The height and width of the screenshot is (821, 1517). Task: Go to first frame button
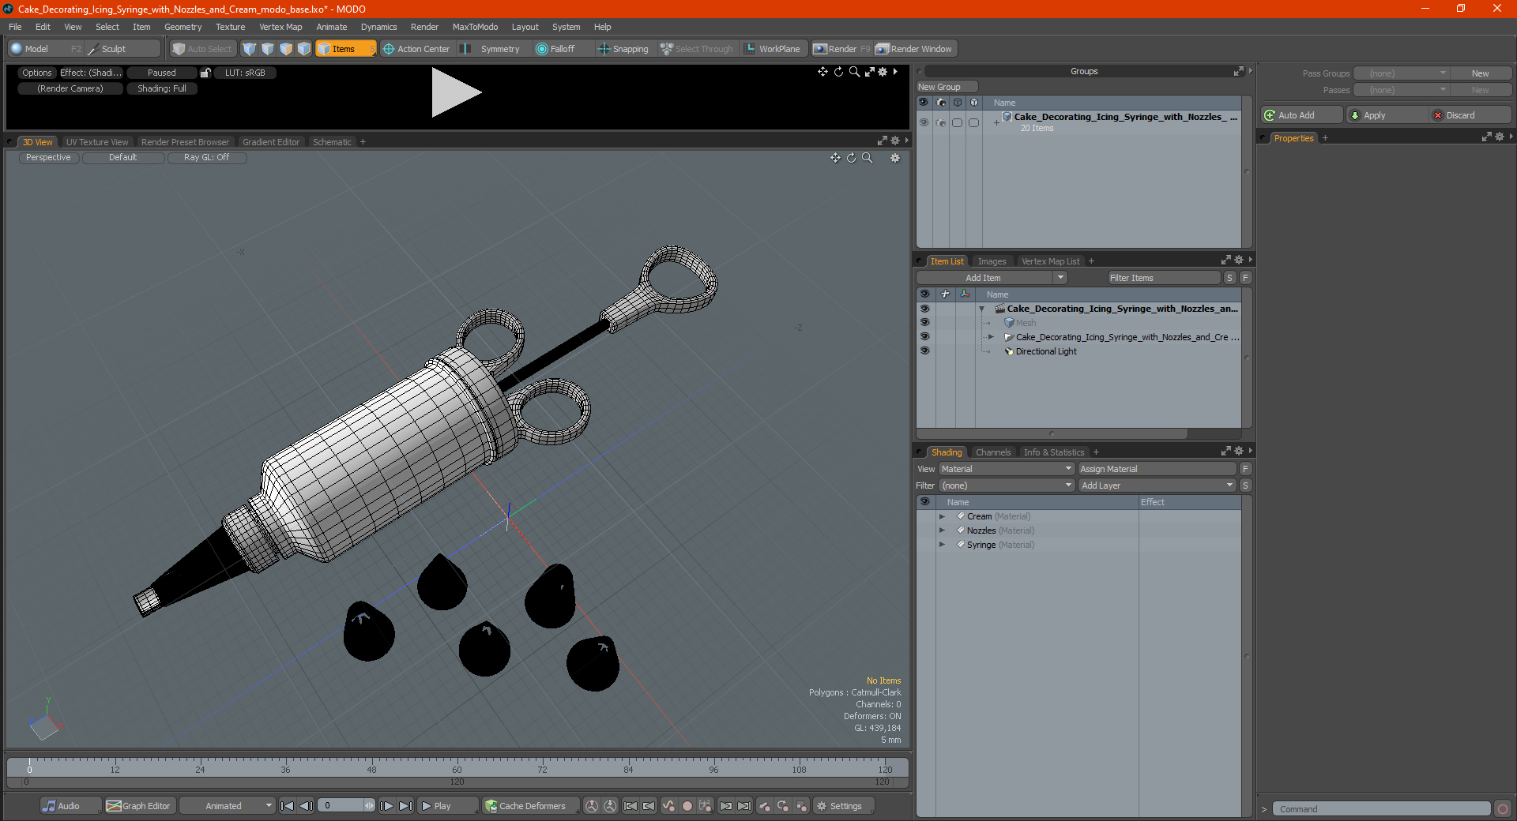point(288,806)
